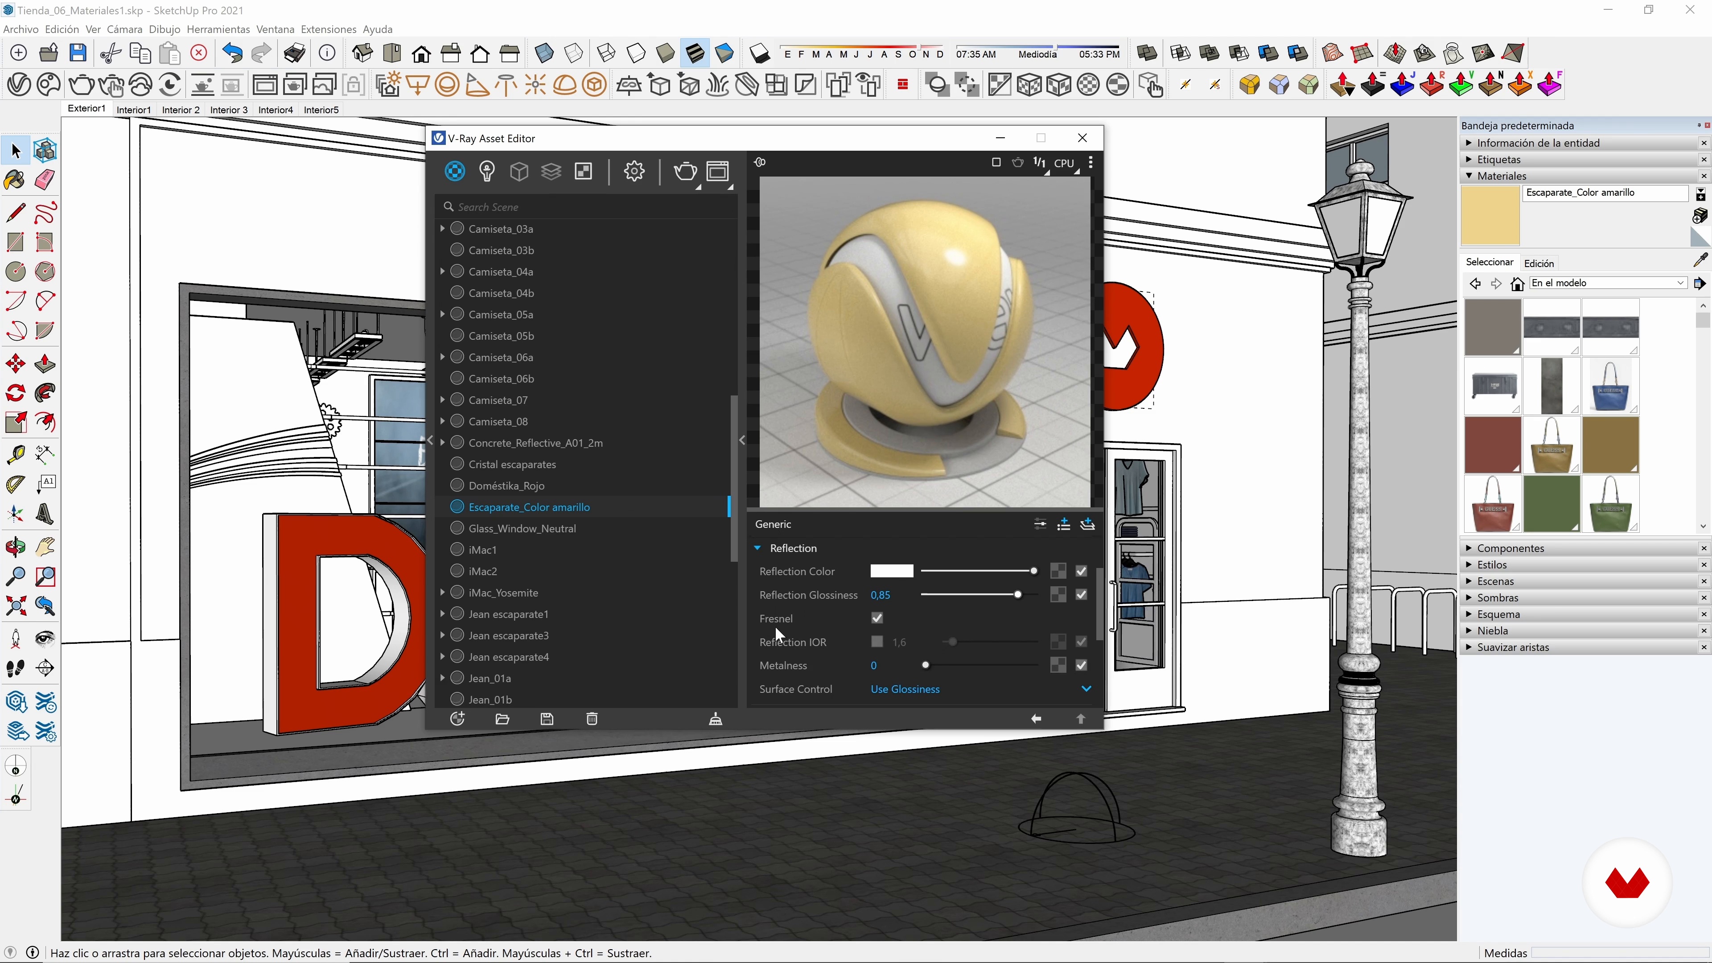Screen dimensions: 1712x963
Task: Select the SketchUp Eraser tool
Action: 45,180
